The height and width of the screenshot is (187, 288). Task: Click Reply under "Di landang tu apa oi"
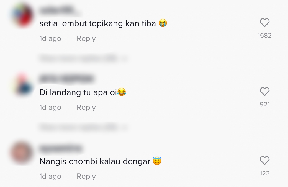click(x=86, y=108)
